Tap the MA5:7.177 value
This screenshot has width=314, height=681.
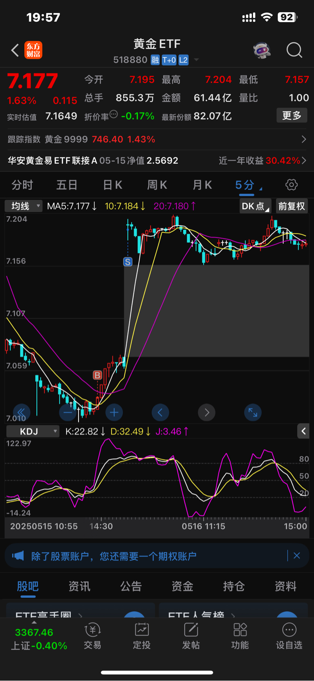[72, 206]
